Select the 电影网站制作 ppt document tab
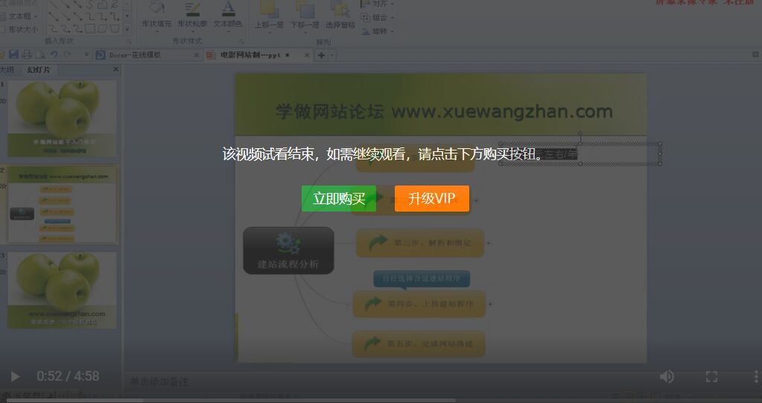762x403 pixels. click(x=253, y=55)
